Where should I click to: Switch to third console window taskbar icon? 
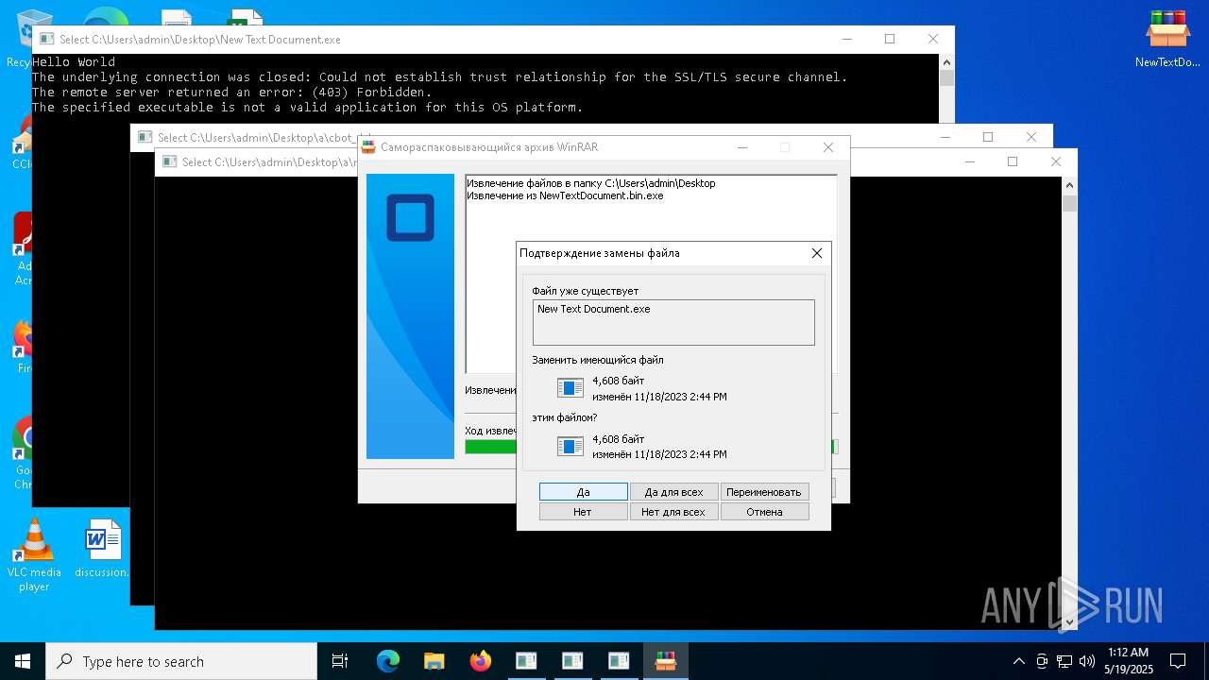pos(619,661)
